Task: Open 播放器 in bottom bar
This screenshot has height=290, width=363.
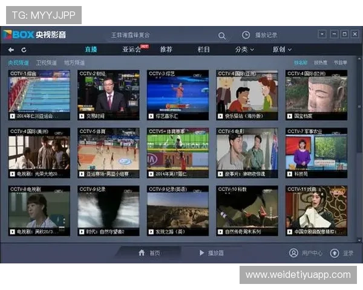Action: 216,253
